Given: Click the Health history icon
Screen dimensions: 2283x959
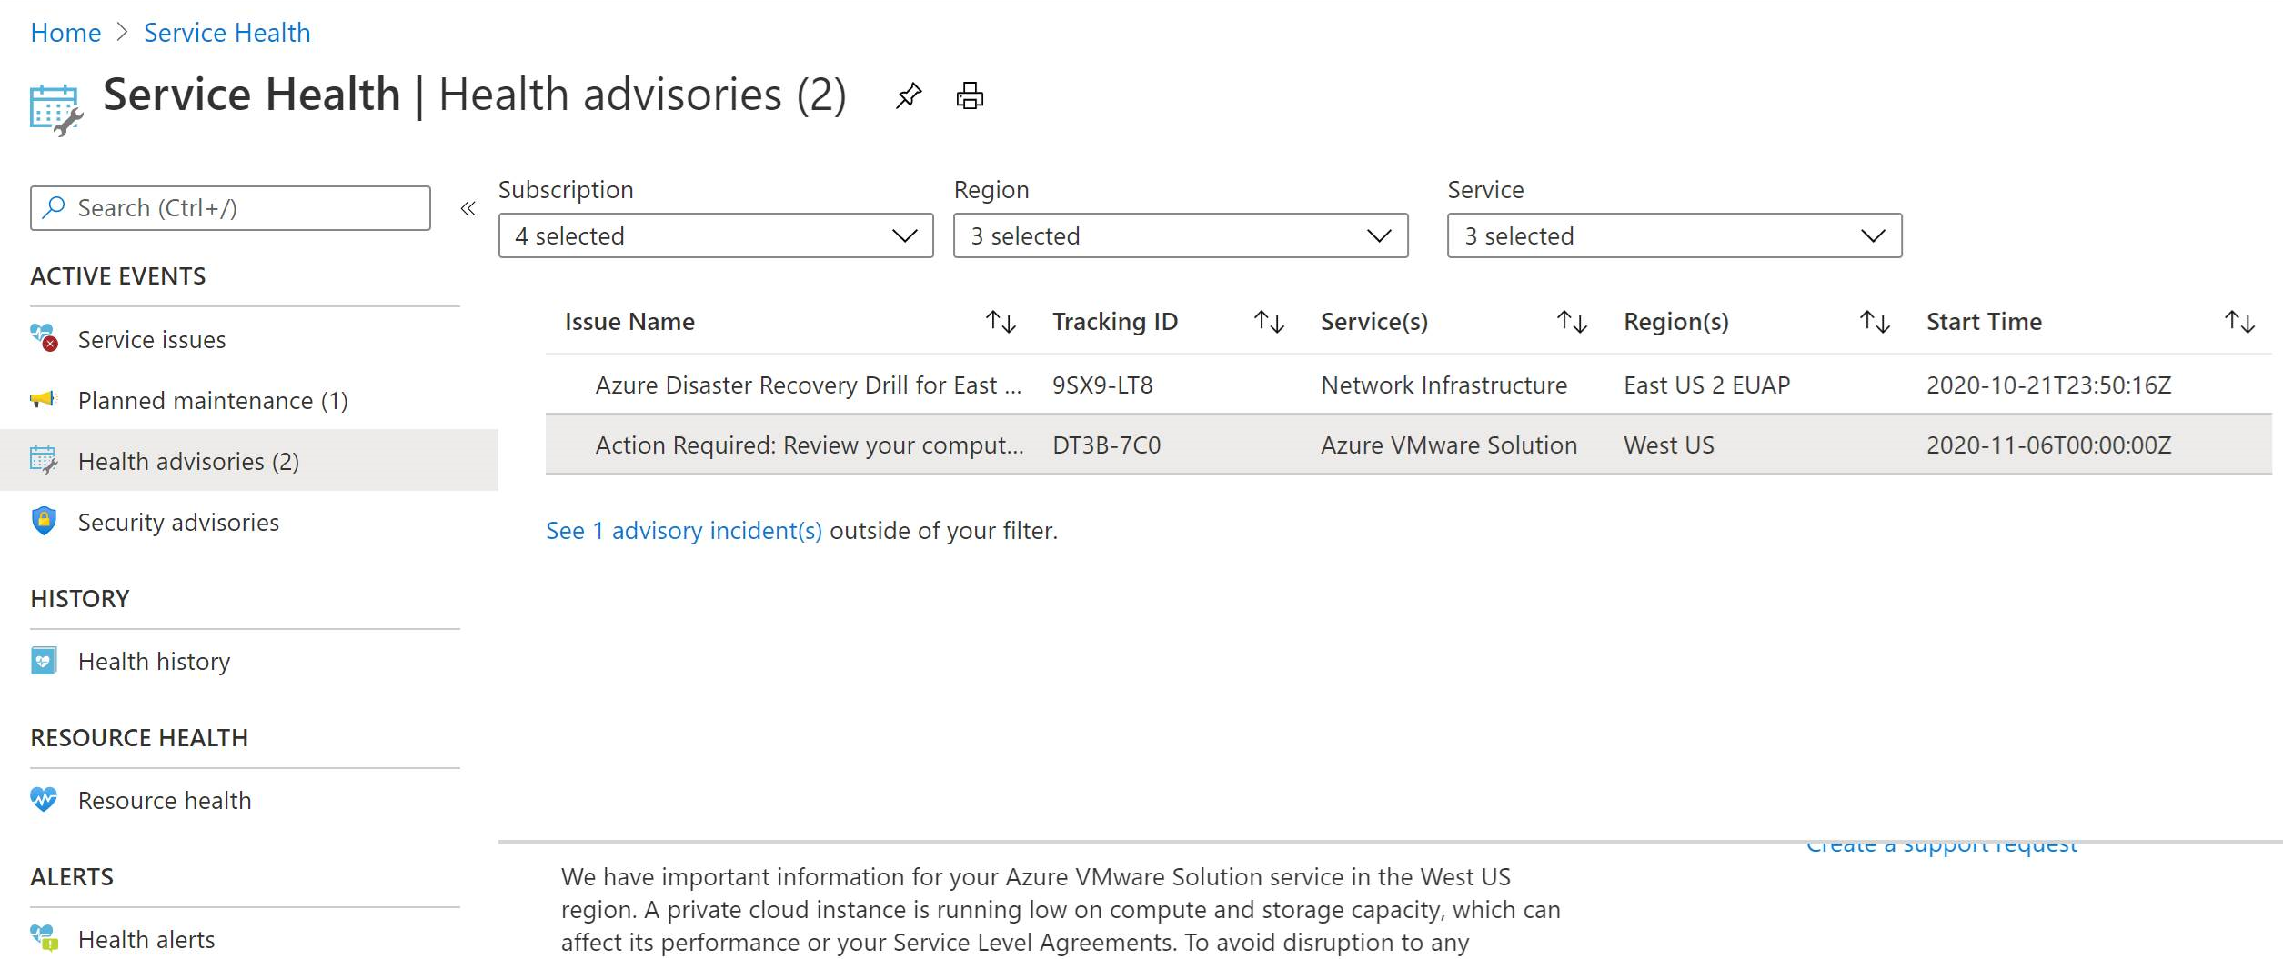Looking at the screenshot, I should pyautogui.click(x=44, y=661).
